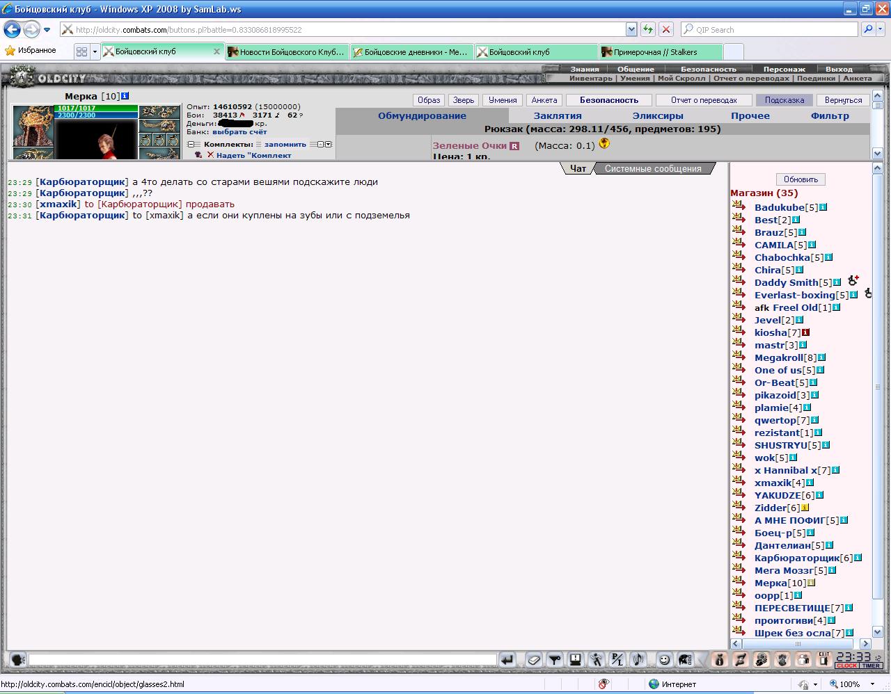Click the выбрать счёт bank link
Viewport: 891px width, 694px height.
coord(239,131)
